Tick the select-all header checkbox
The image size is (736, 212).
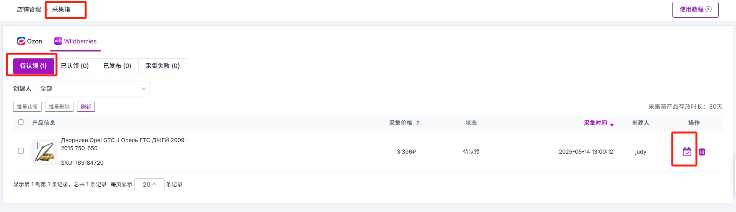point(21,122)
